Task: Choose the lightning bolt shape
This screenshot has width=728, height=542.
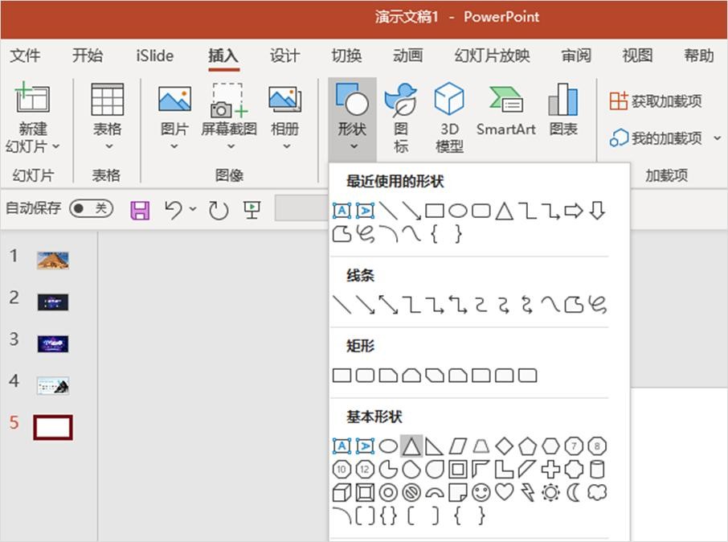Action: click(x=527, y=492)
